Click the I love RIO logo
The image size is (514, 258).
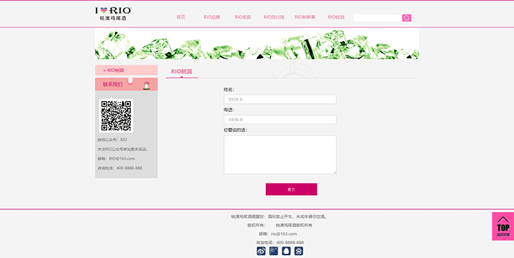tap(113, 14)
